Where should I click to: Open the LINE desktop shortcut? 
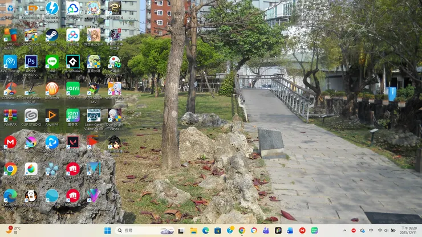52,62
